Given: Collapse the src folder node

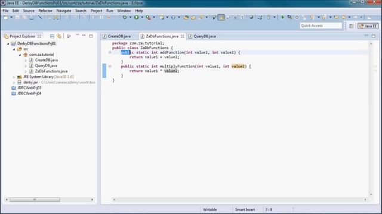Looking at the screenshot, I should [x=14, y=49].
